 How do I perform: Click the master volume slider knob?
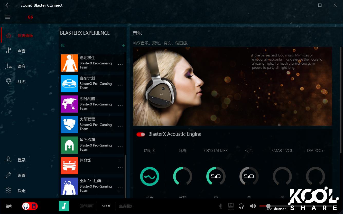click(x=268, y=206)
